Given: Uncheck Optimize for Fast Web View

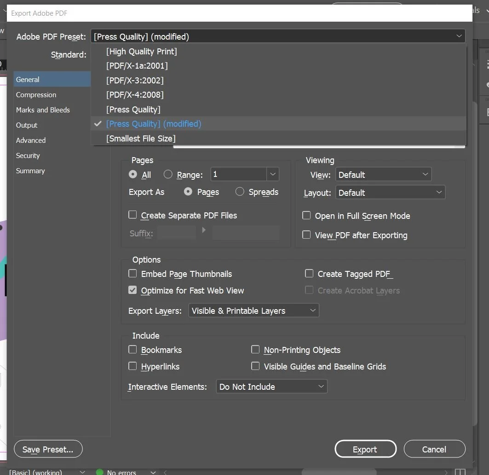Looking at the screenshot, I should 132,290.
